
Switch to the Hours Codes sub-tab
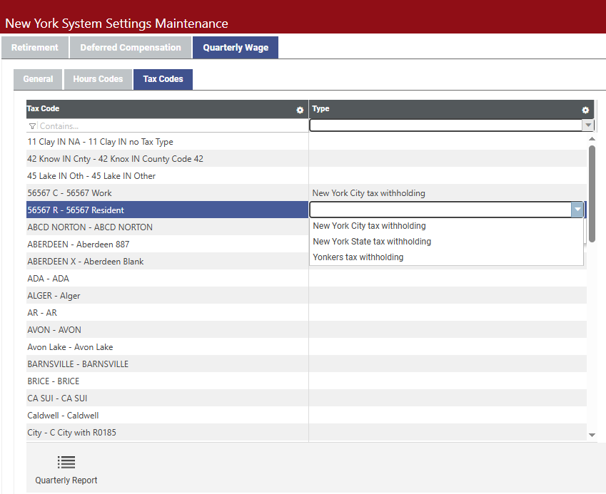tap(98, 79)
